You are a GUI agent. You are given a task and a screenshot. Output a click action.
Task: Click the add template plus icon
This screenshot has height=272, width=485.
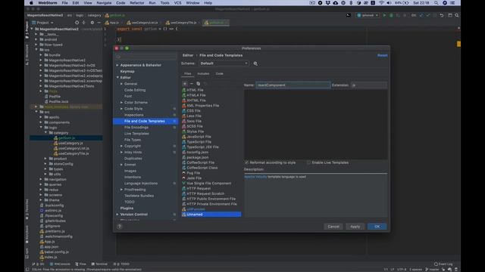[185, 84]
